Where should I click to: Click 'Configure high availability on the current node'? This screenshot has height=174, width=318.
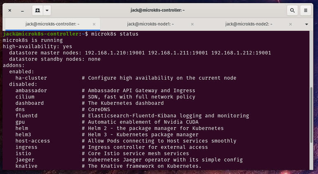[162, 78]
